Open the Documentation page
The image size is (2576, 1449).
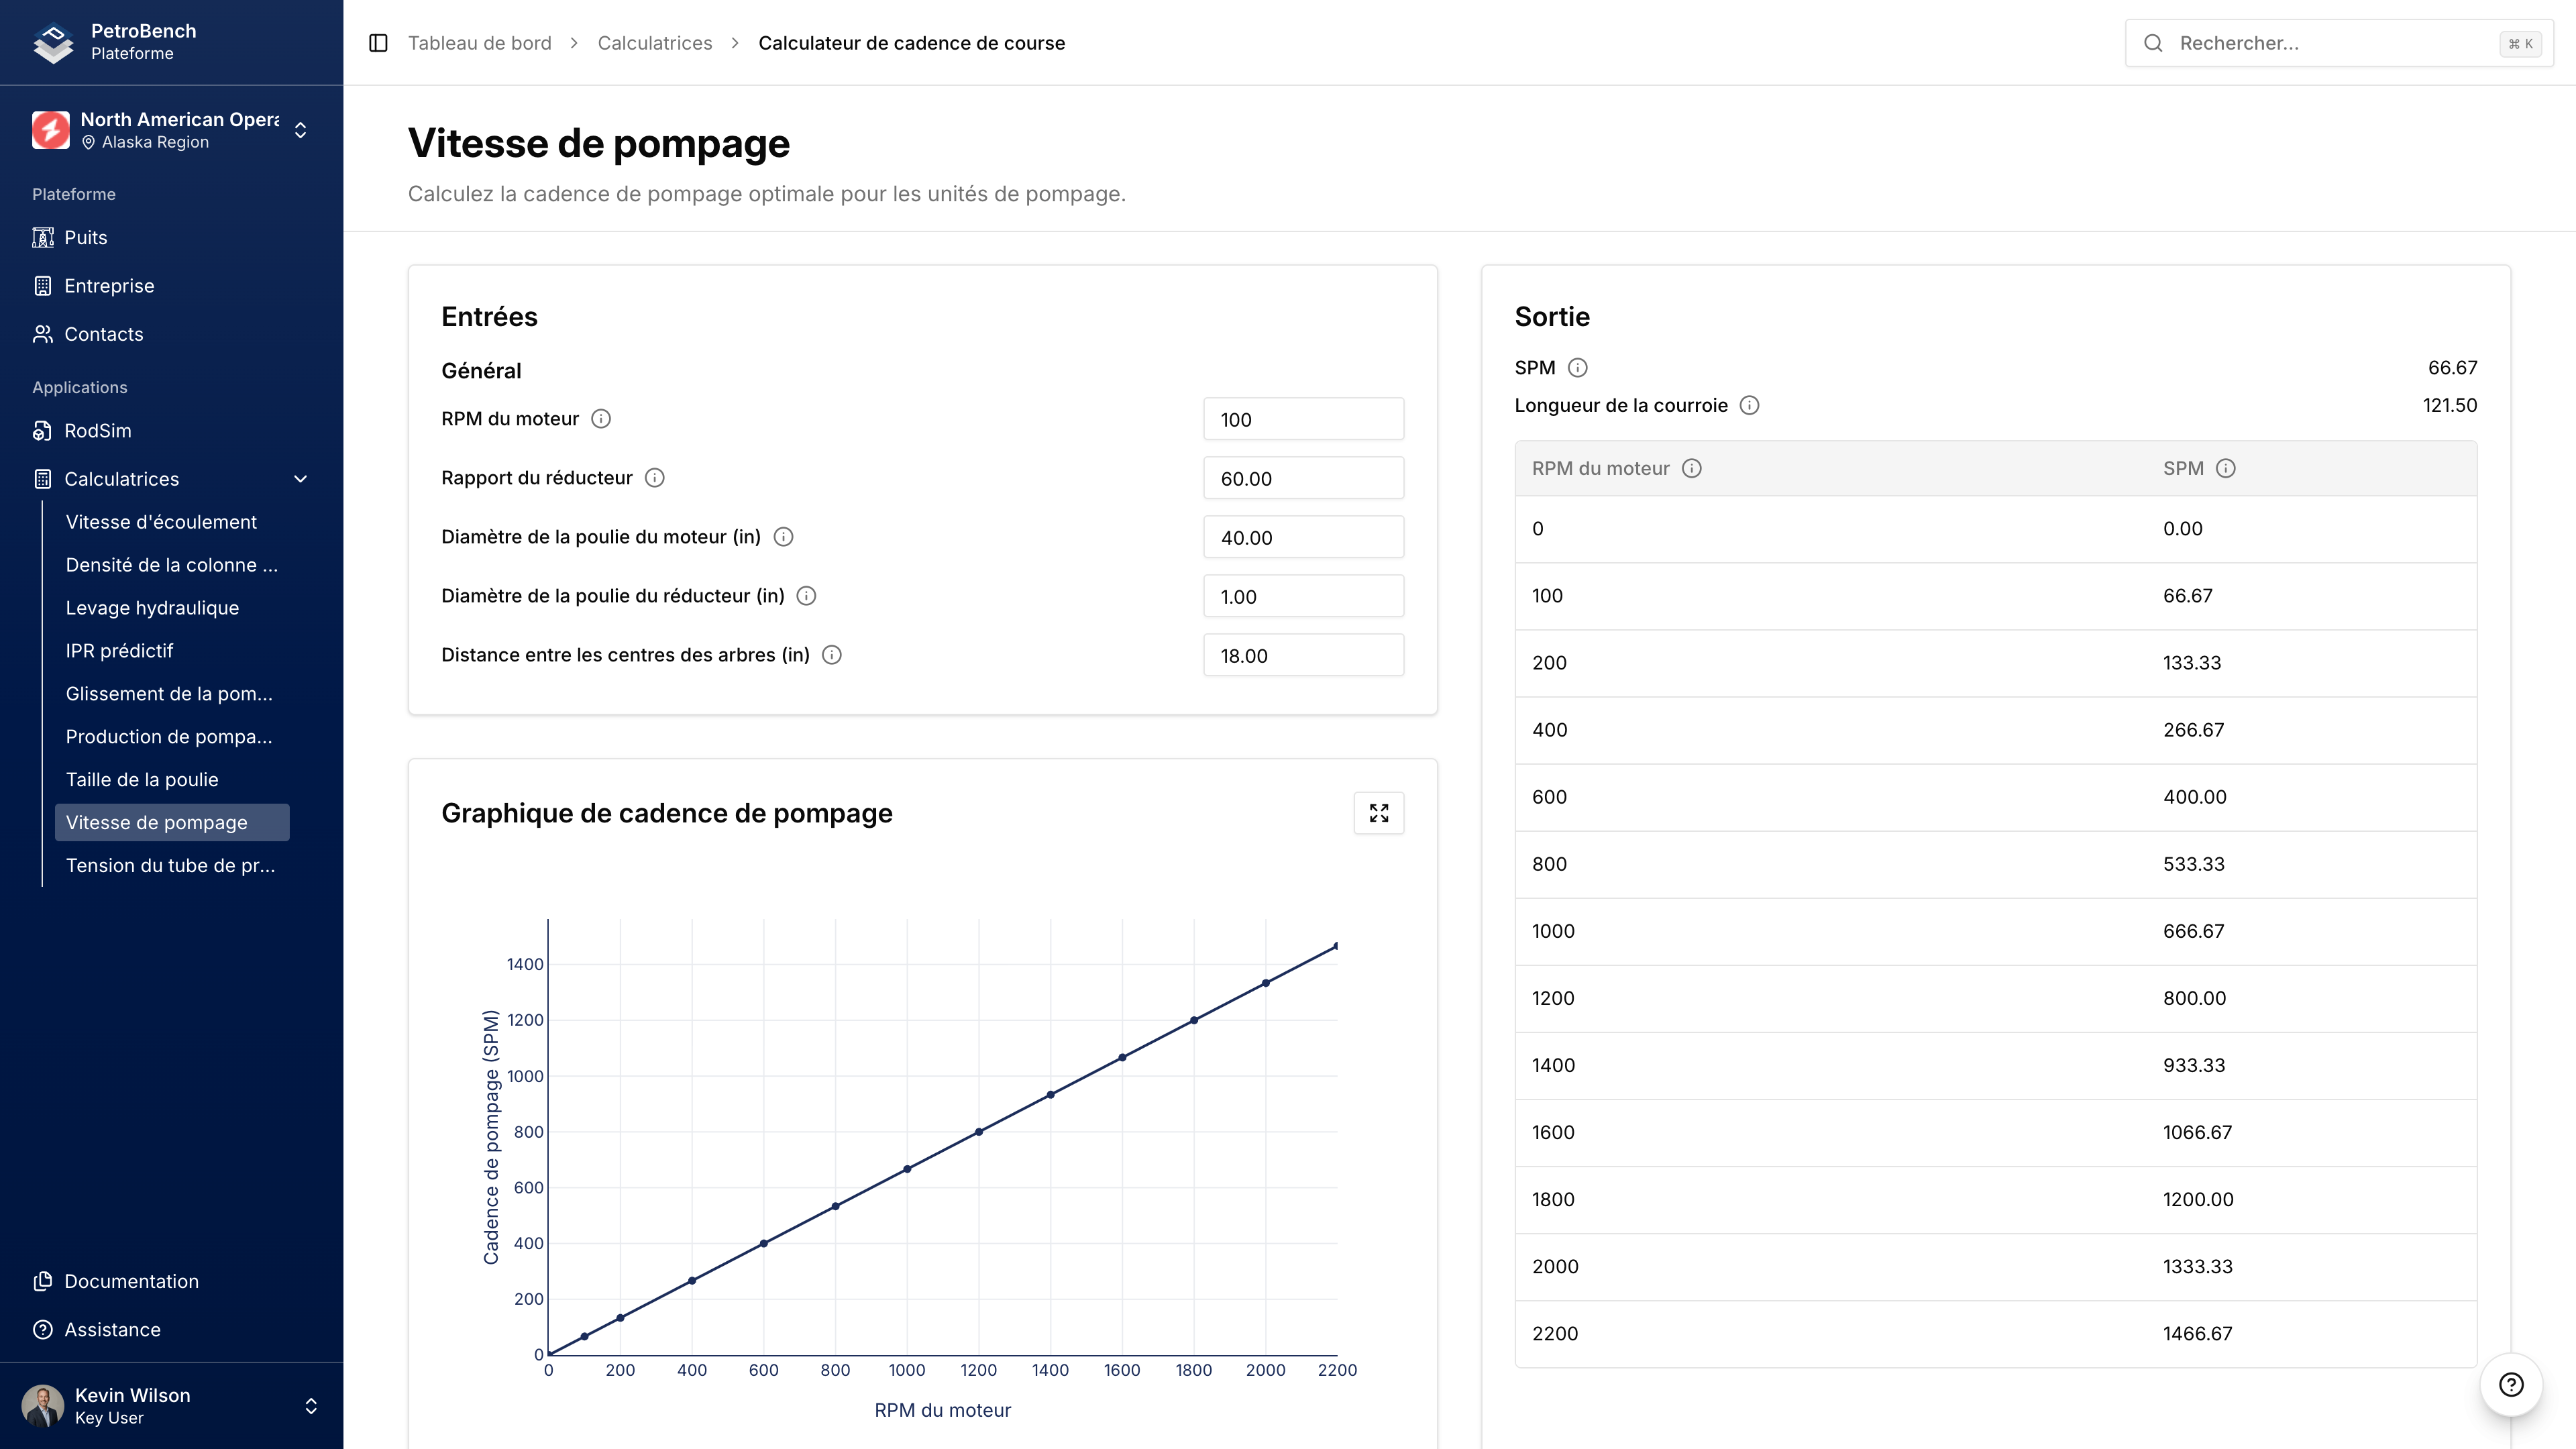pyautogui.click(x=131, y=1281)
